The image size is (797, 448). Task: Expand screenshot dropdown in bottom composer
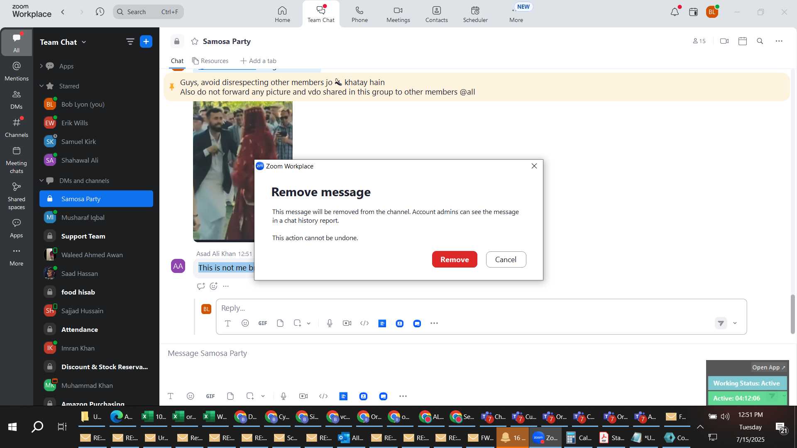point(263,397)
